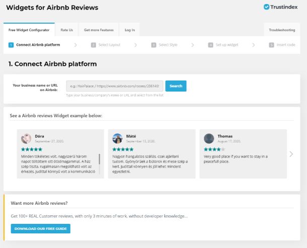The image size is (307, 248).
Task: Click the five-star rating in Máté's review
Action: [123, 149]
